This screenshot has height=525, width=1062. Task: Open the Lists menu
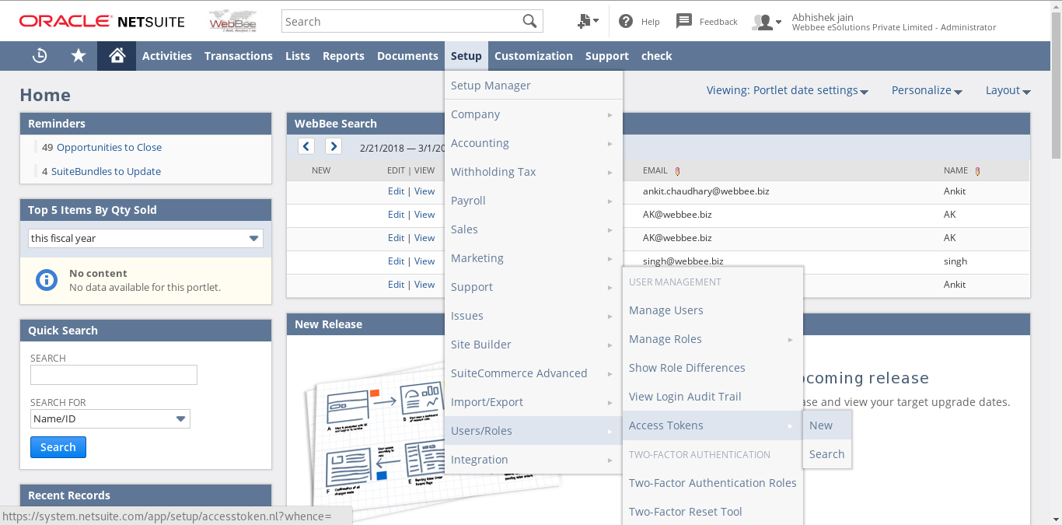298,56
